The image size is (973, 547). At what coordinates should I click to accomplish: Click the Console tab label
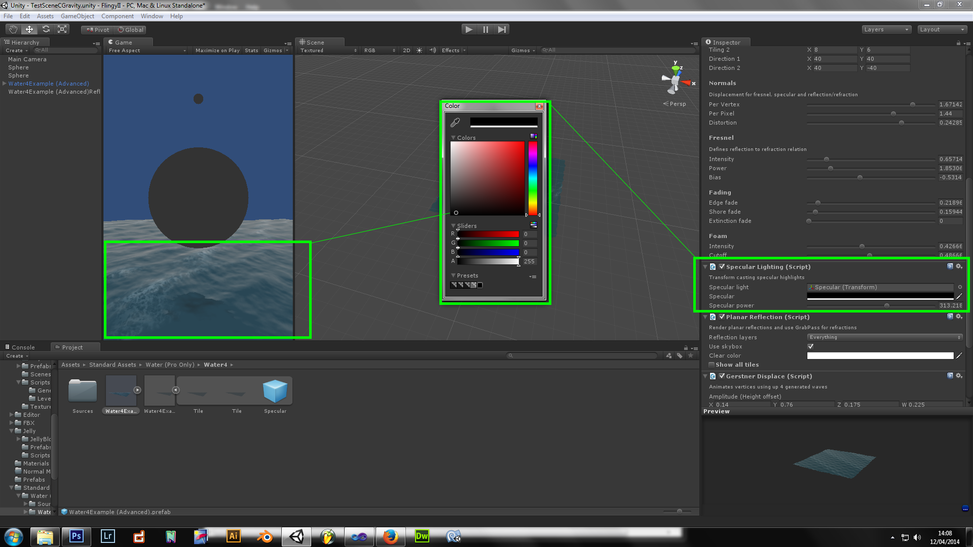22,346
